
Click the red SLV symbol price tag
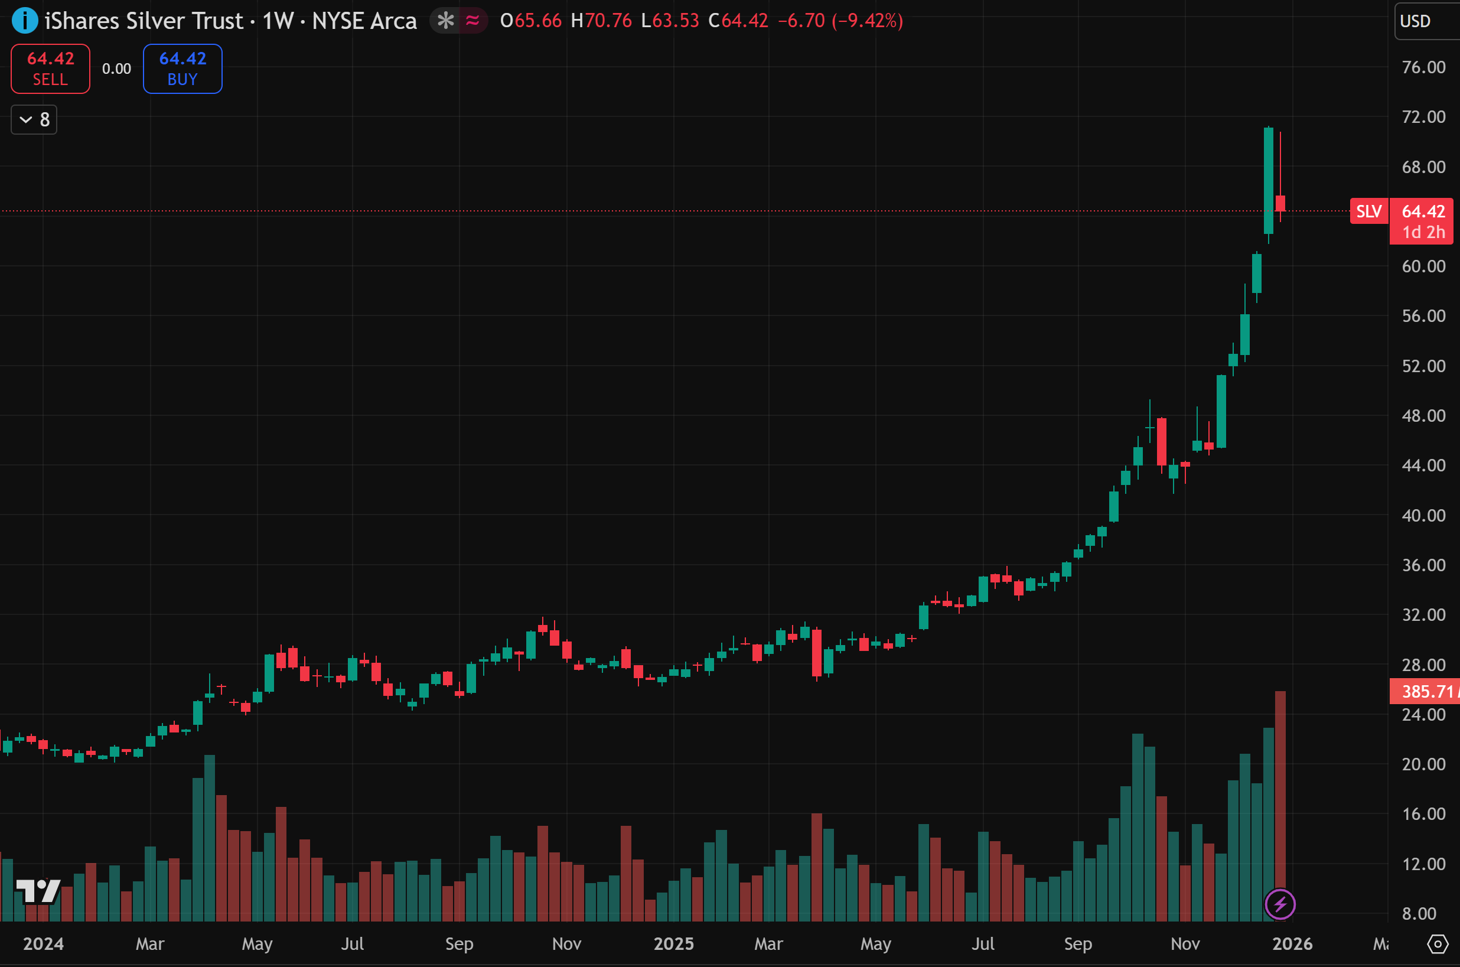(1369, 211)
